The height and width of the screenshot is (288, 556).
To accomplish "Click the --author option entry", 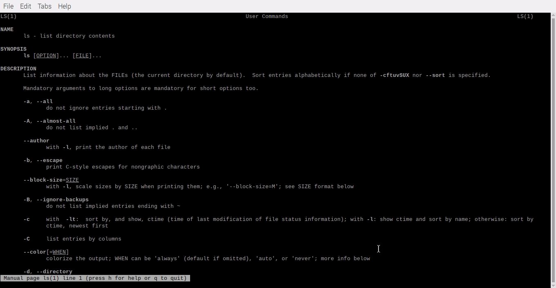I will coord(36,140).
